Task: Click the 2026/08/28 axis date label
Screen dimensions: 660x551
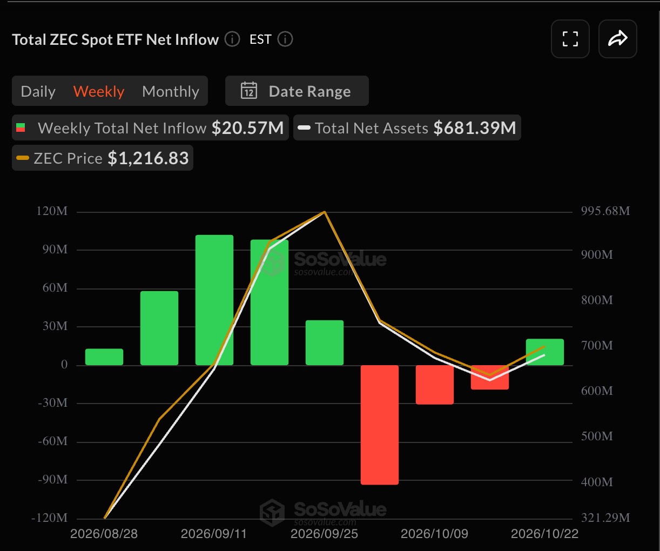Action: (104, 534)
